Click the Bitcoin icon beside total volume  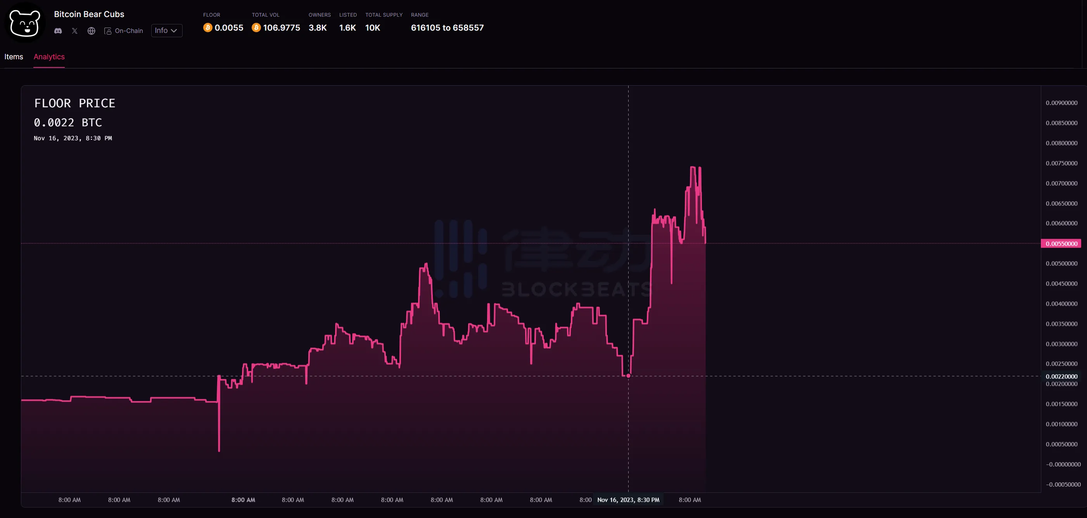[x=256, y=28]
